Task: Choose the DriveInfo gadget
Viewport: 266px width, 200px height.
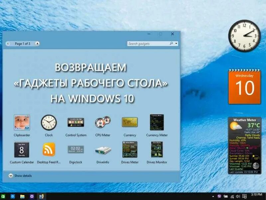Action: (103, 150)
